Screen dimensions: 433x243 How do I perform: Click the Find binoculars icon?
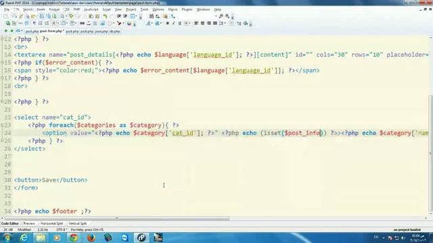152,16
